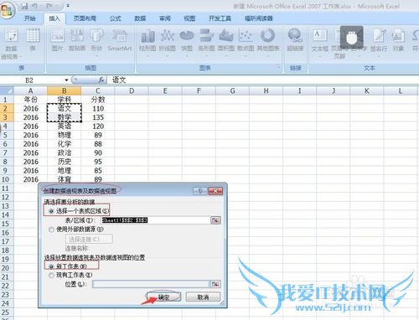Click the Undo icon in quick access toolbar
Viewport: 419px width, 320px height.
pos(35,6)
